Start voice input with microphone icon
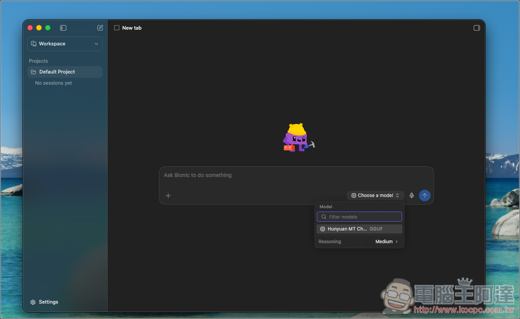Viewport: 520px width, 319px height. [411, 195]
